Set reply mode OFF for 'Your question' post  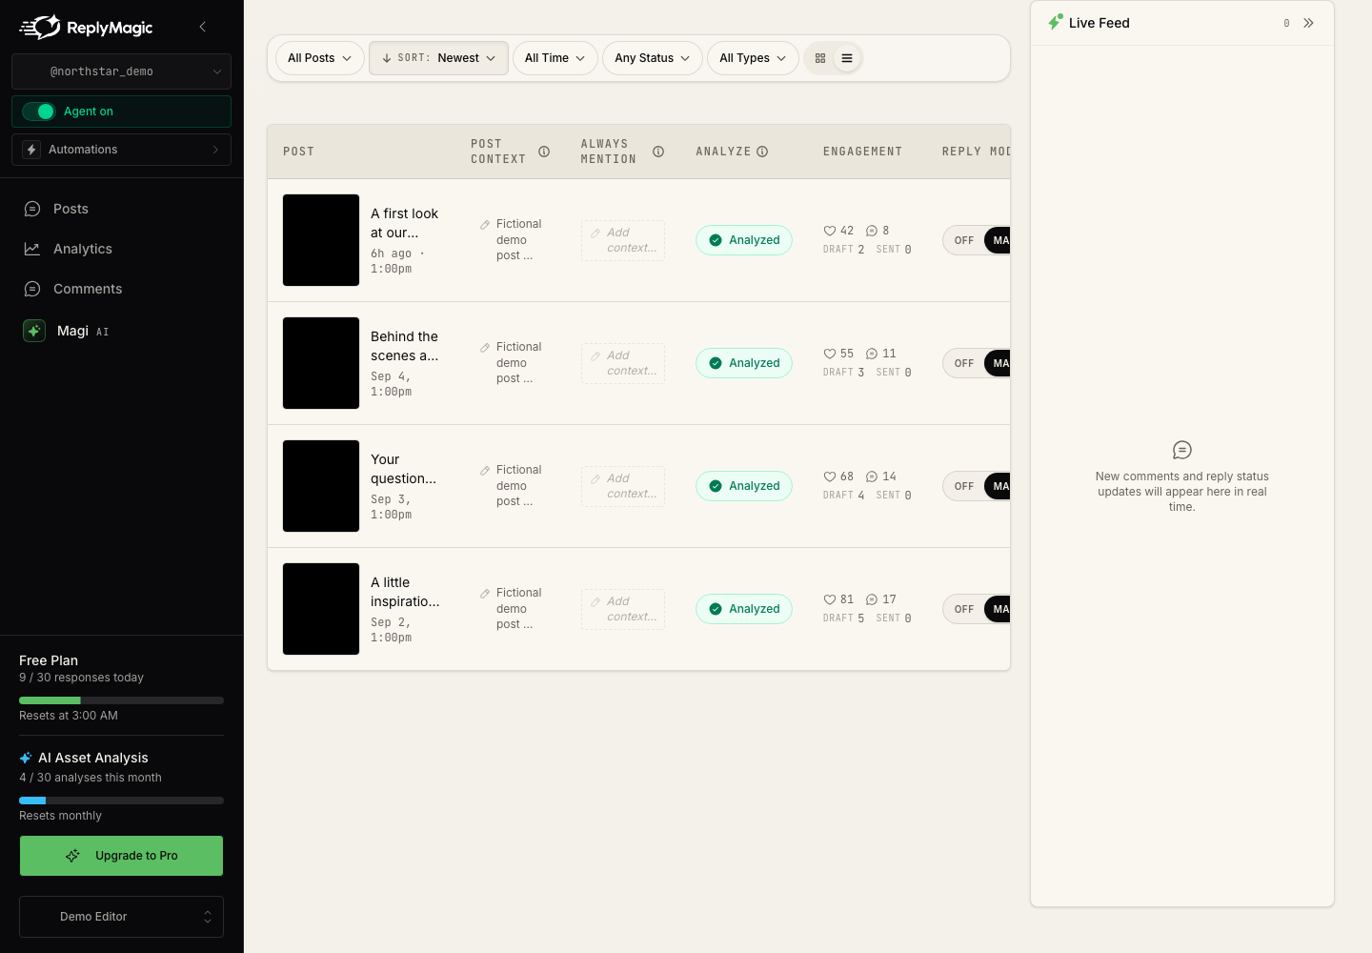coord(964,486)
